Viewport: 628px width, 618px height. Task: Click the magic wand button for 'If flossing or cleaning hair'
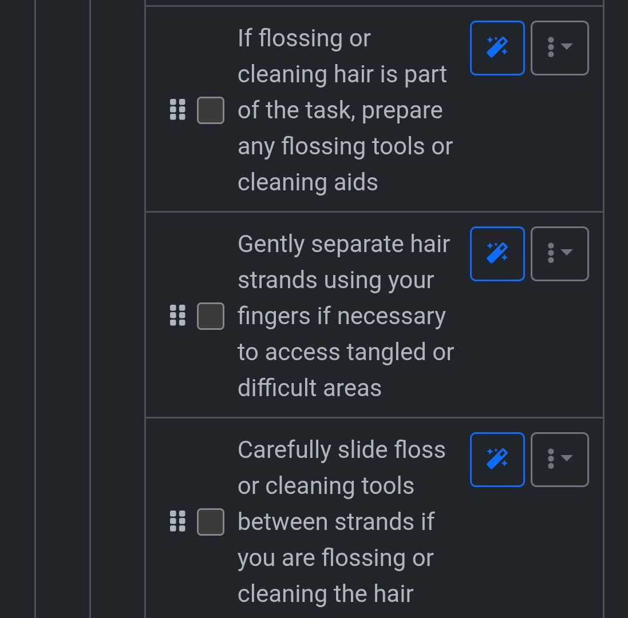[497, 48]
